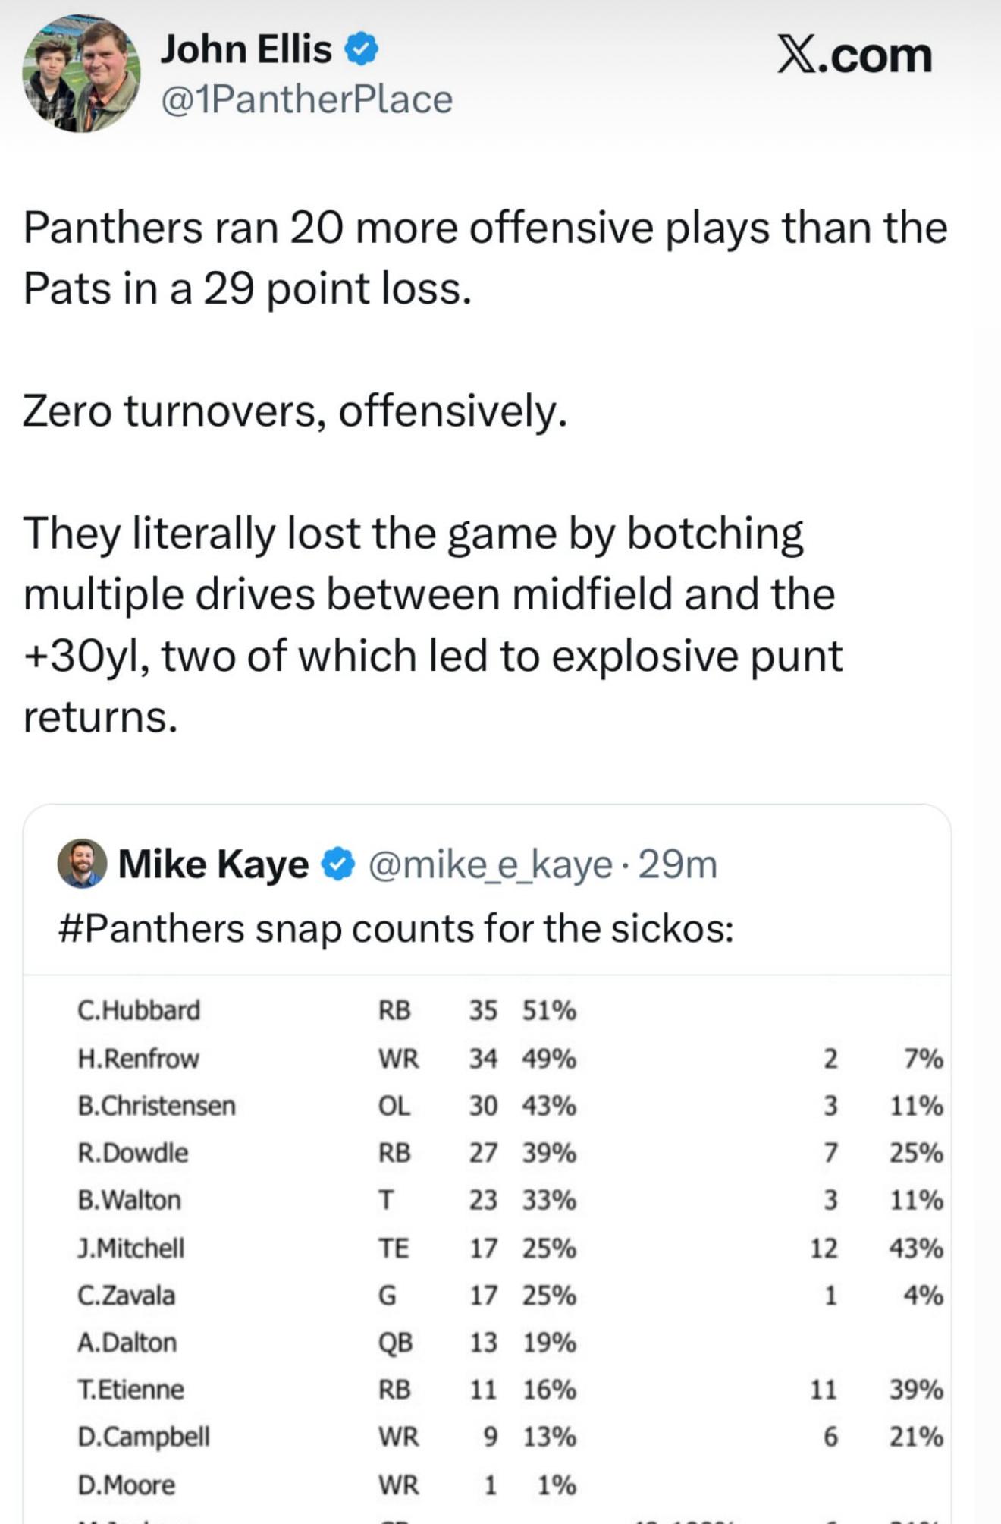
Task: Click the John Ellis display name
Action: (x=246, y=50)
